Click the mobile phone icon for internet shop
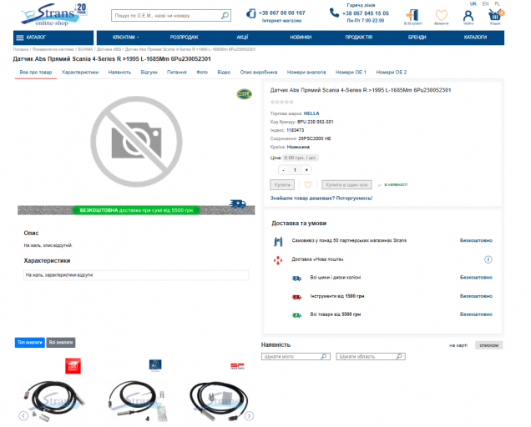The height and width of the screenshot is (427, 531). point(251,14)
